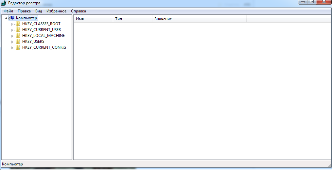Click the Компьютер computer icon in tree

12,18
